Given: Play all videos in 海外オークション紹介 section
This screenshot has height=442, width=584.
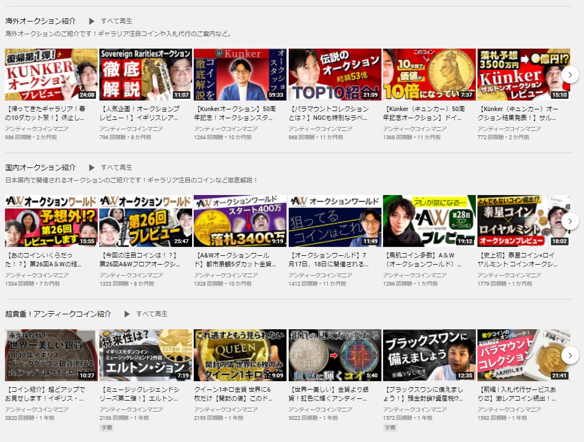Looking at the screenshot, I should click(110, 21).
